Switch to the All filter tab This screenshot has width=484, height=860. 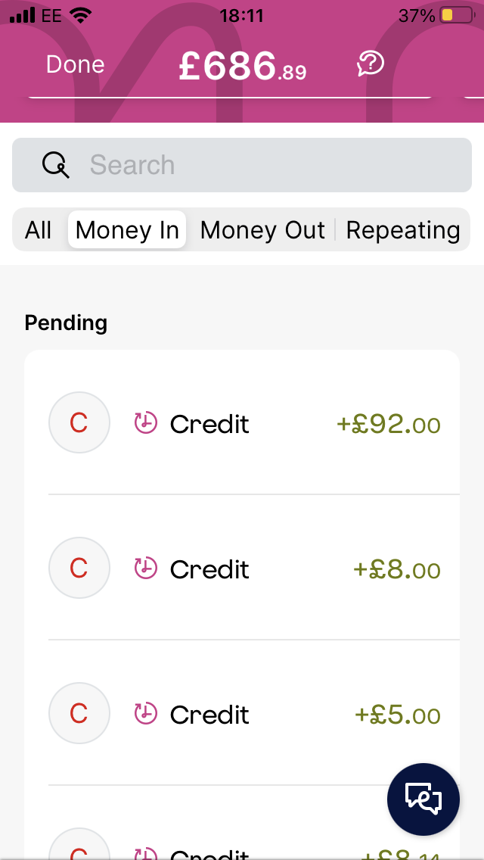(x=38, y=230)
